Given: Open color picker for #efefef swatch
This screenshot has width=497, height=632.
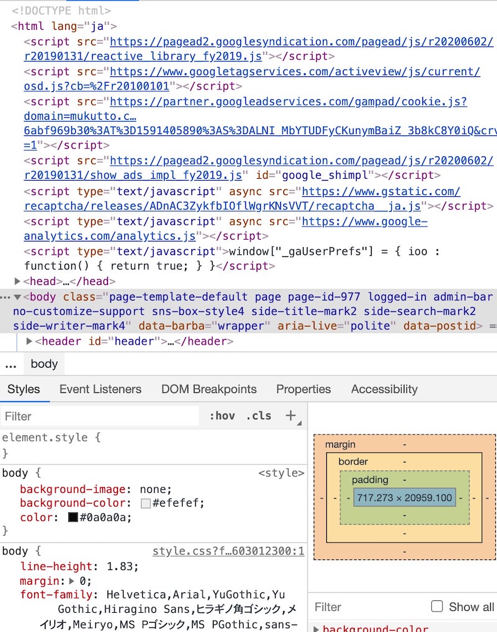Looking at the screenshot, I should pos(145,503).
